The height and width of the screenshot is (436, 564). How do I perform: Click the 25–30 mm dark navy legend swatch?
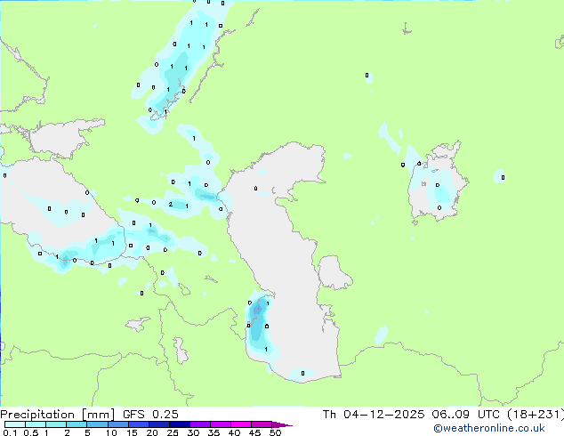pyautogui.click(x=180, y=424)
